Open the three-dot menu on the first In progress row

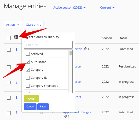pos(16,82)
